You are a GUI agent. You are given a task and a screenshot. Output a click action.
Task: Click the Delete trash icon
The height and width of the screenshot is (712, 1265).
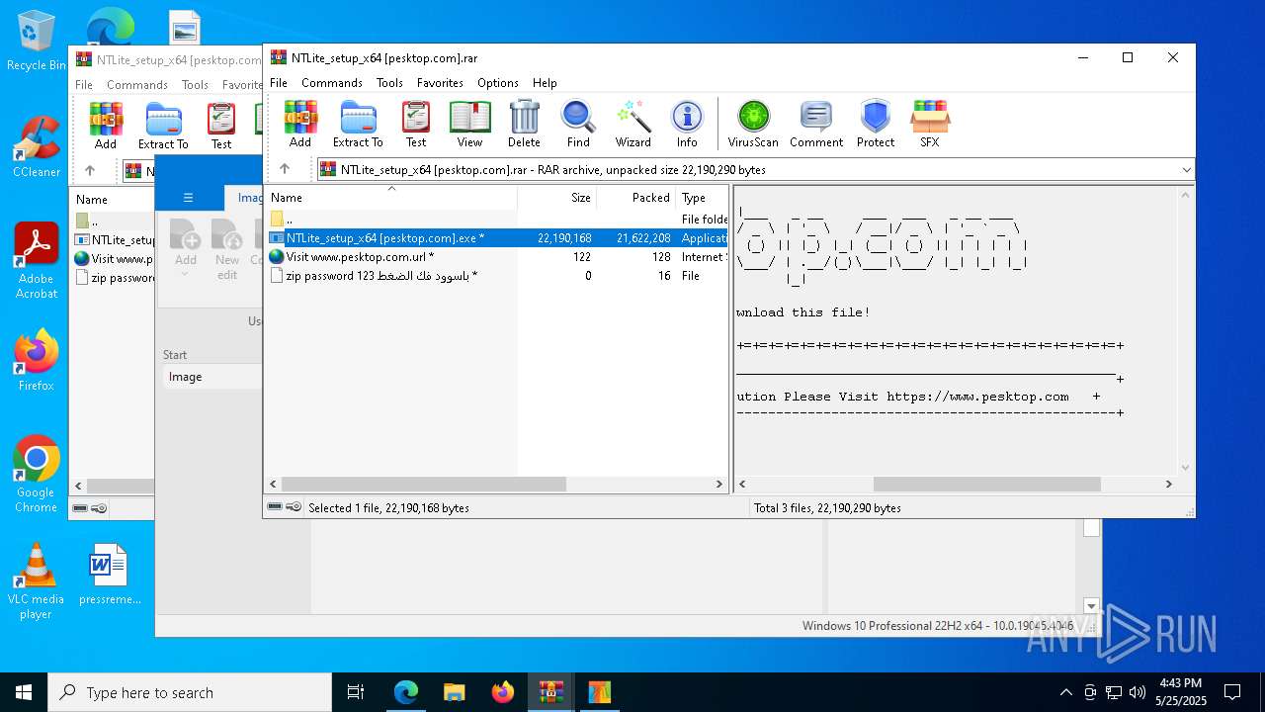tap(524, 124)
